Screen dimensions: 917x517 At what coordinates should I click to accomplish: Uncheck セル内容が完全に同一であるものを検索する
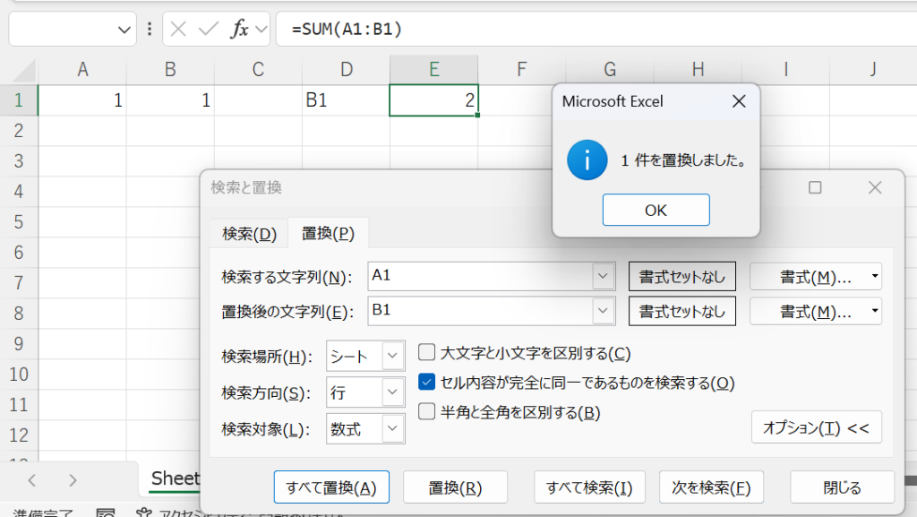click(x=427, y=382)
